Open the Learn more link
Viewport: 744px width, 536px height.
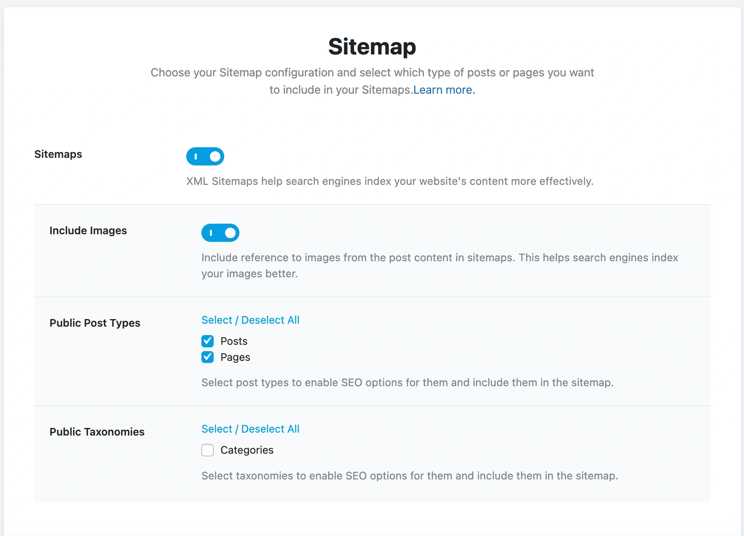click(444, 90)
